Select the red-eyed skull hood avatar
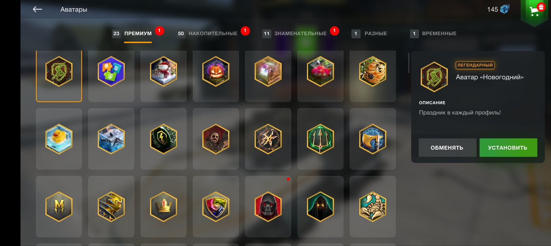The image size is (551, 246). [x=268, y=207]
